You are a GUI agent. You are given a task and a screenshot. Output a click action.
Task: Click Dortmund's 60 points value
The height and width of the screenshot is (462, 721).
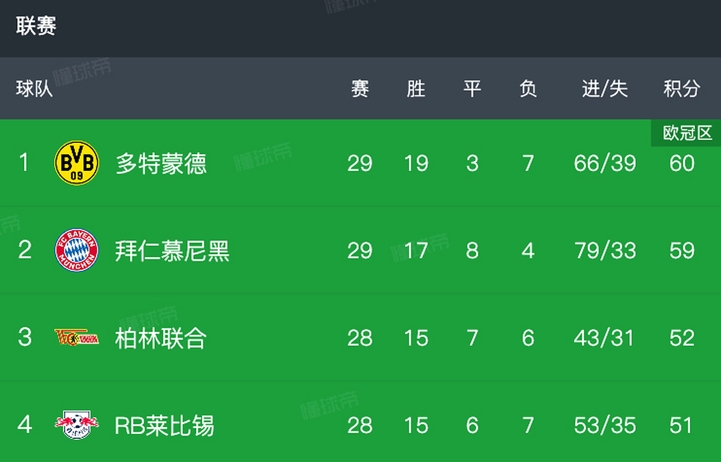coord(682,163)
